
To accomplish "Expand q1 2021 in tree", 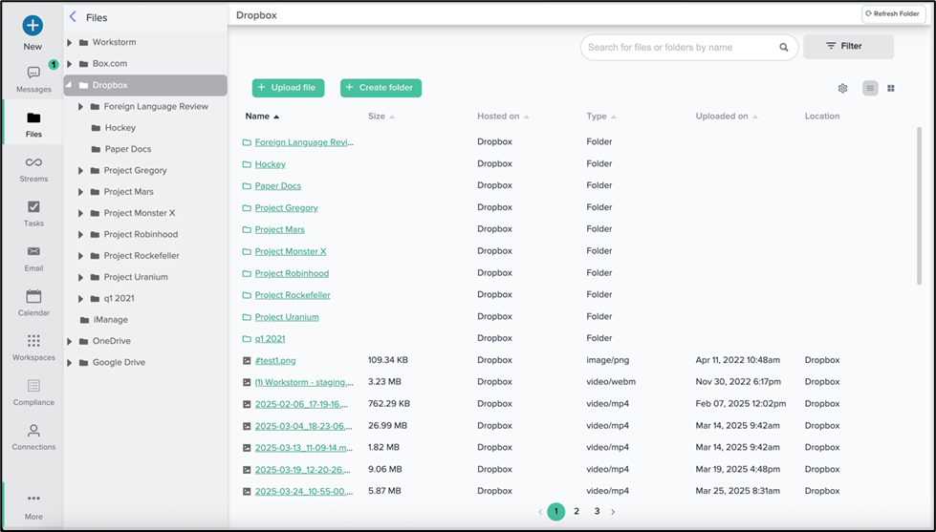I will point(80,299).
